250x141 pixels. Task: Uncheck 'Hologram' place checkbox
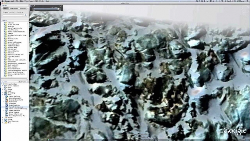[x=5, y=53]
